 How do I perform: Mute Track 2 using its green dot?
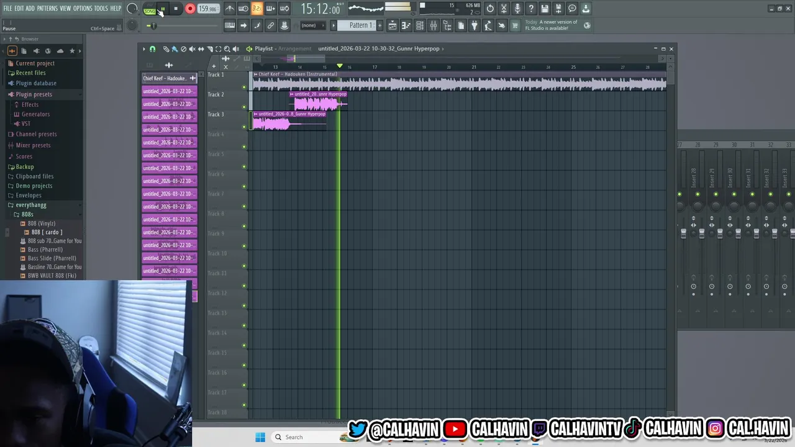244,107
